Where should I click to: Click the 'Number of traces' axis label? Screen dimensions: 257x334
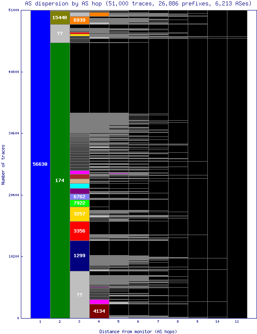tap(3, 164)
